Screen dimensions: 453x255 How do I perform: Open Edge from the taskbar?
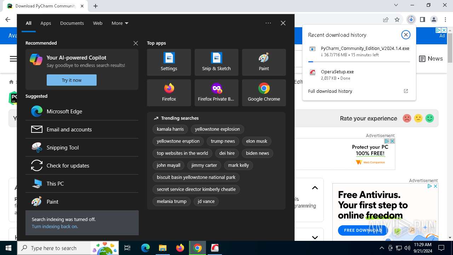(x=145, y=248)
